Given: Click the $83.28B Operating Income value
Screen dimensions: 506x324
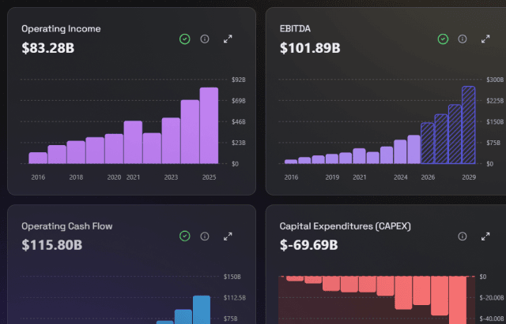Looking at the screenshot, I should tap(47, 48).
